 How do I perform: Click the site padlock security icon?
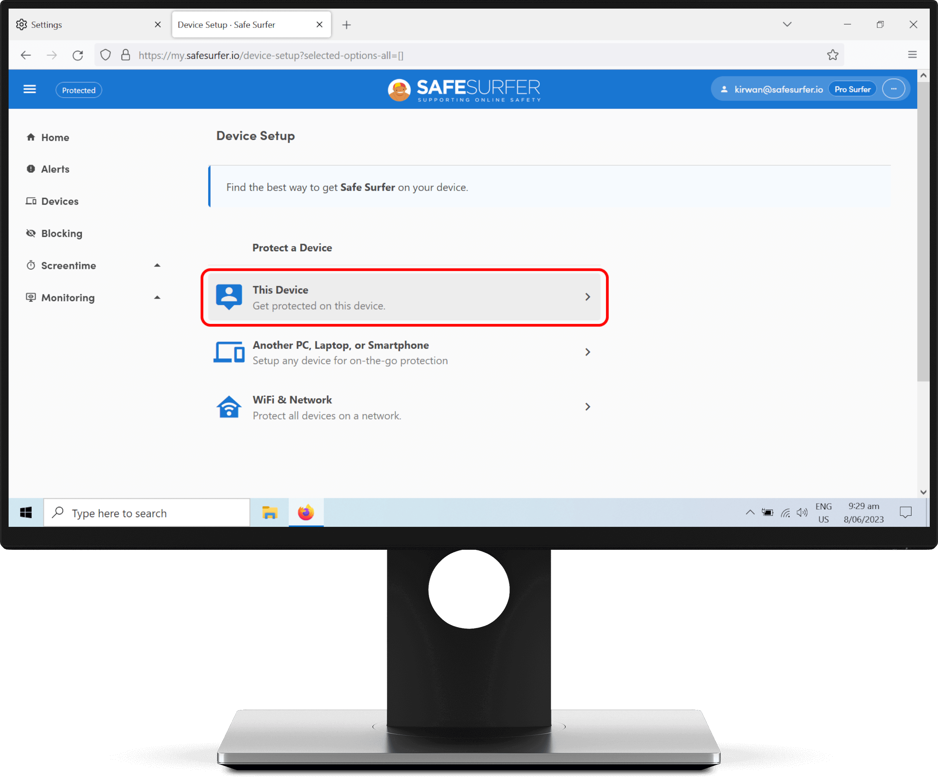click(x=125, y=56)
